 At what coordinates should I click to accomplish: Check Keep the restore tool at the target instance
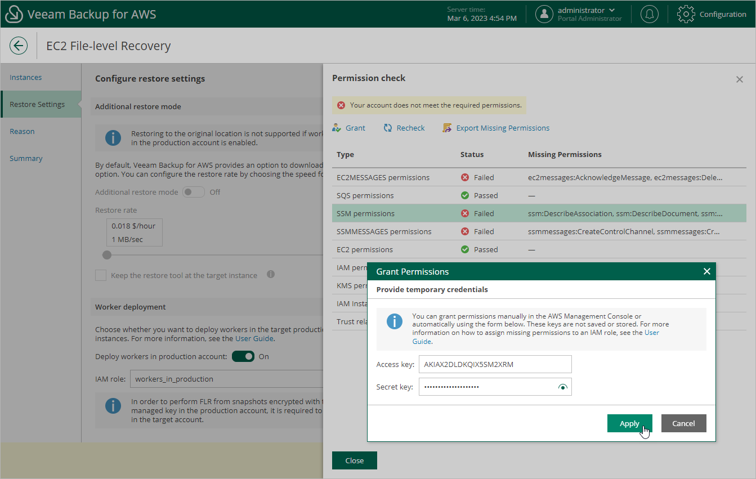click(x=101, y=275)
